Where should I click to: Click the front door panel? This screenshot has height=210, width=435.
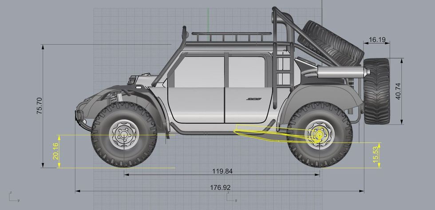click(196, 105)
